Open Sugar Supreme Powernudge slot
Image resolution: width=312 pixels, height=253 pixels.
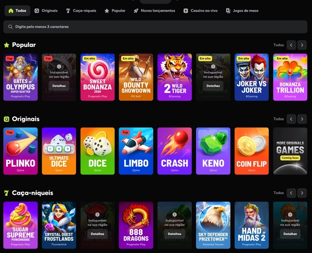[x=20, y=225]
